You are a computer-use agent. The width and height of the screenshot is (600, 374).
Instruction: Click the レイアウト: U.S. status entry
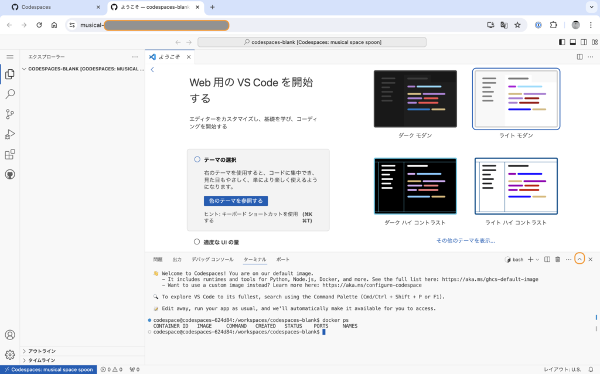562,369
